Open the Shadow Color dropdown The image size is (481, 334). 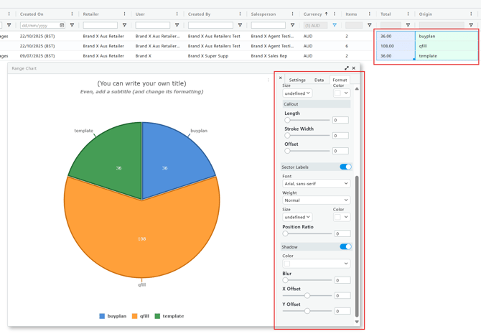[x=316, y=264]
